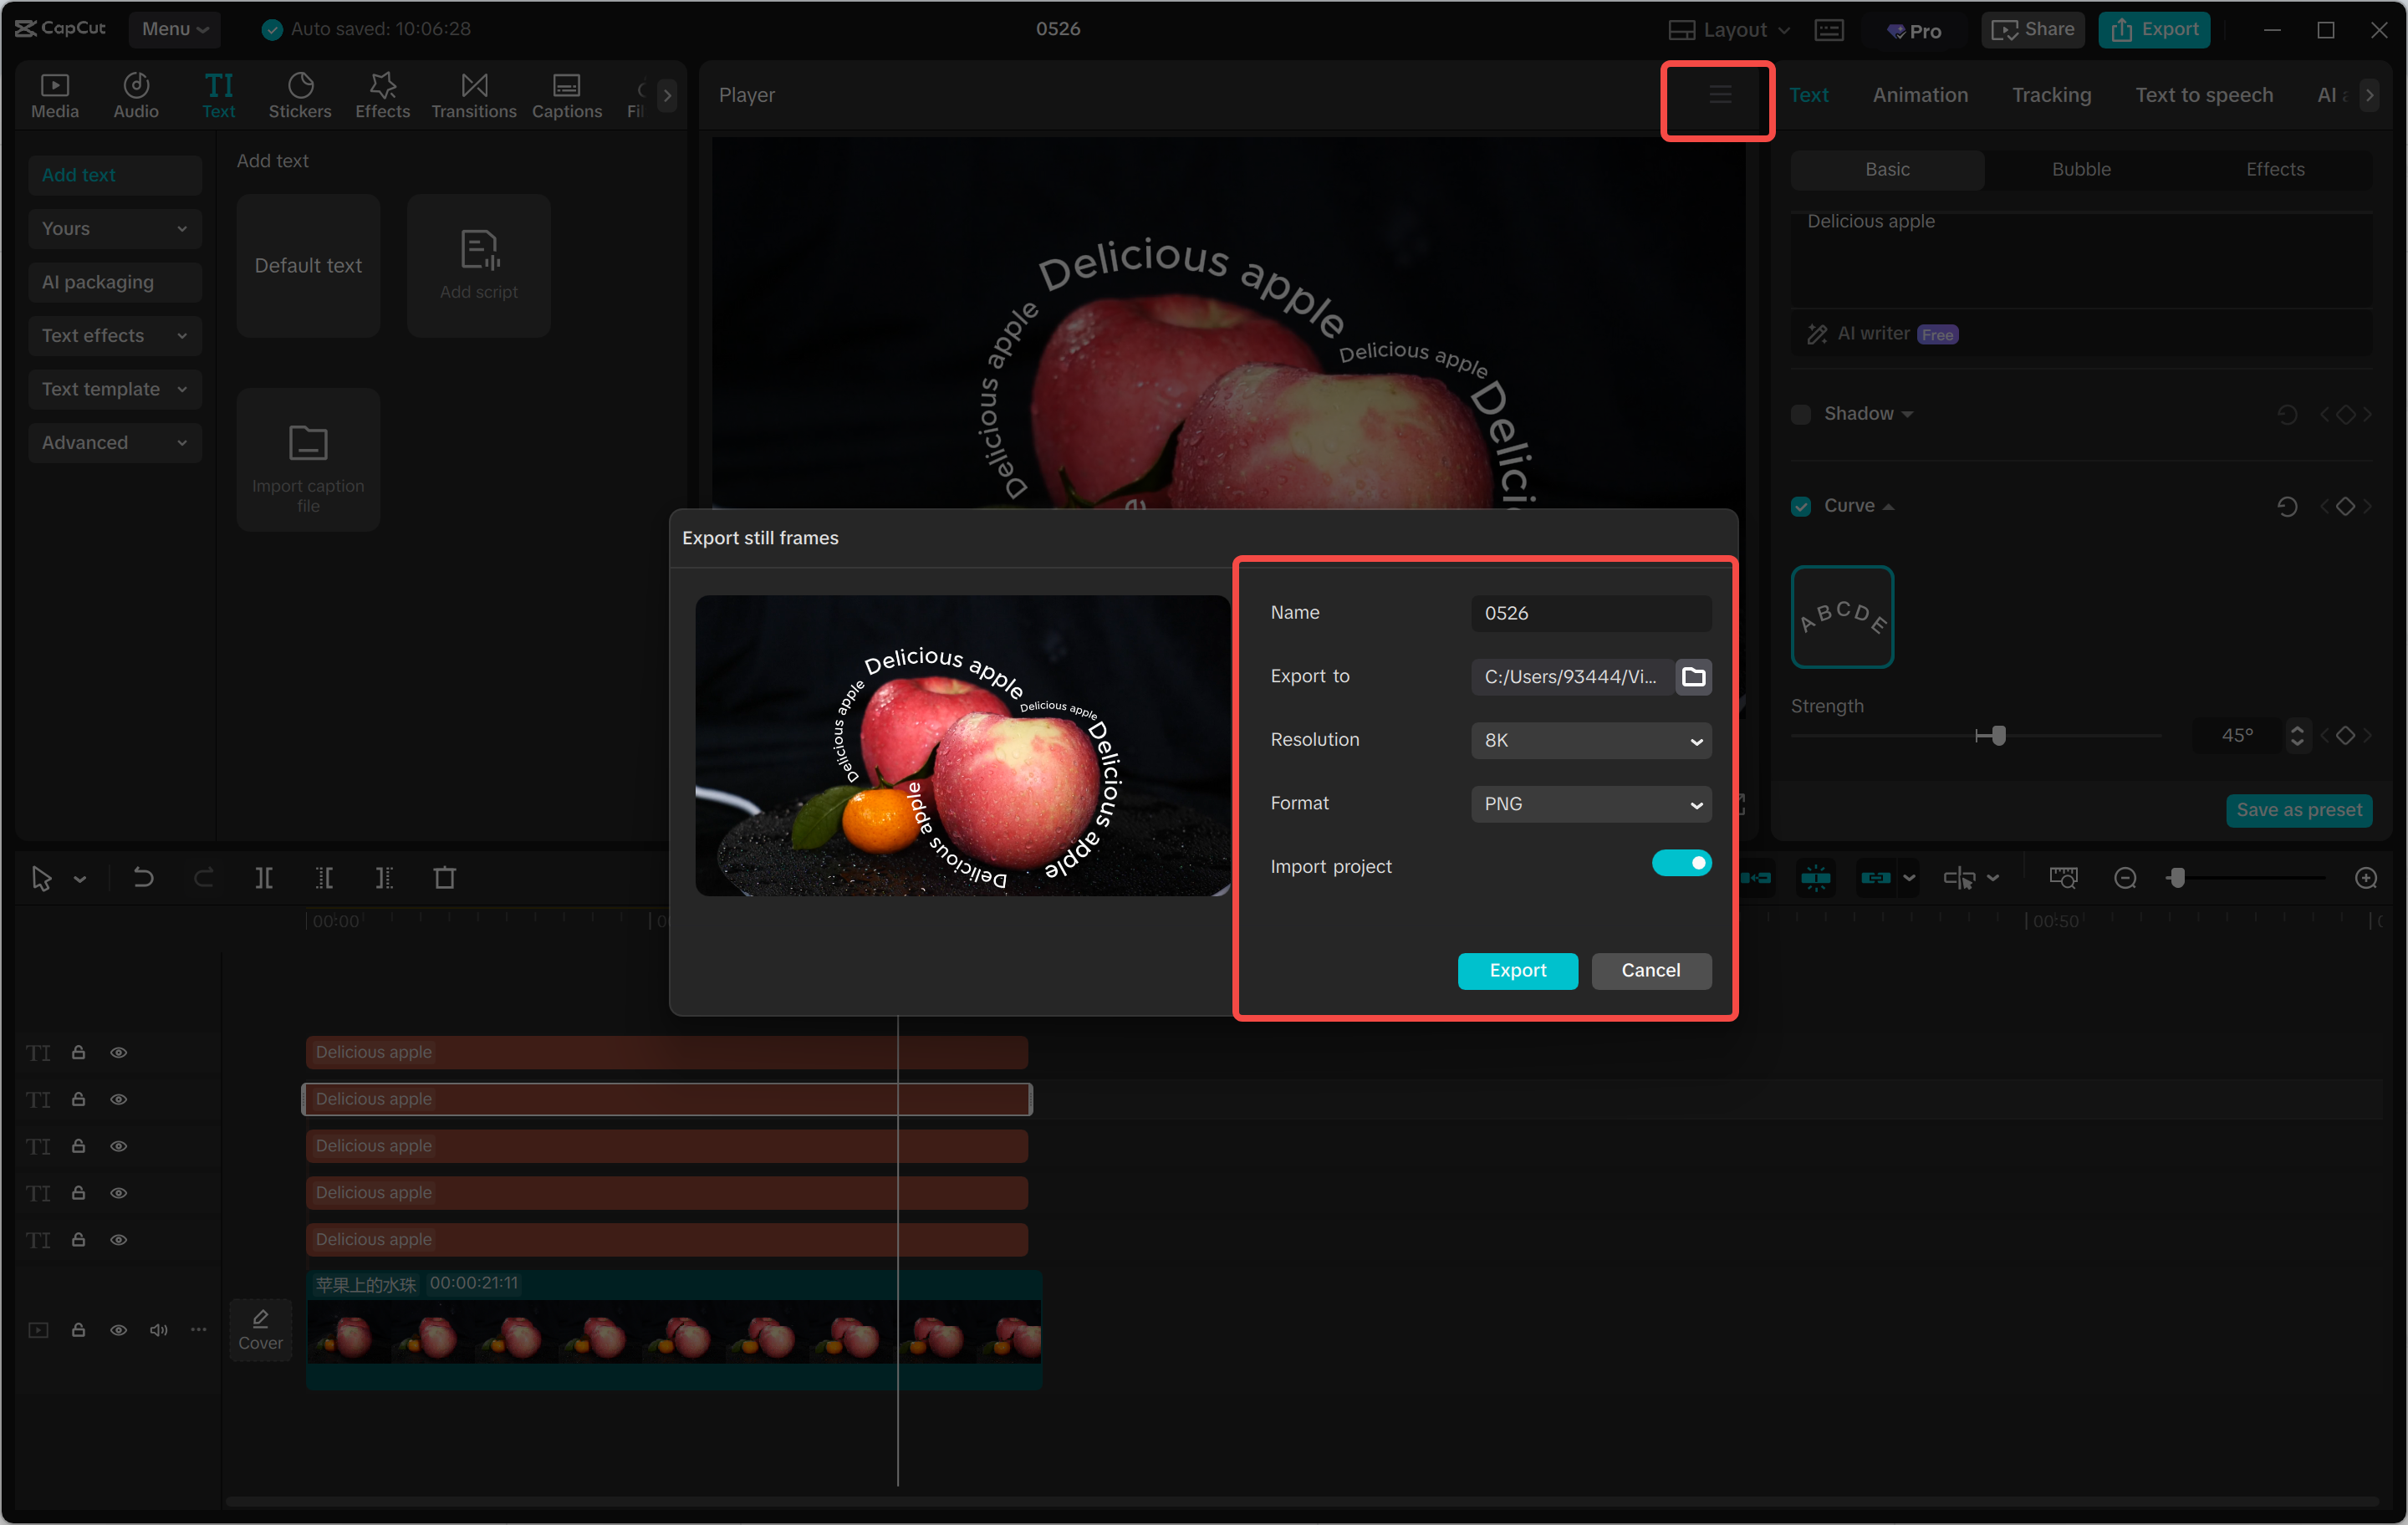Screen dimensions: 2408x1525
Task: Hide the first Delicious apple text track
Action: [118, 1052]
